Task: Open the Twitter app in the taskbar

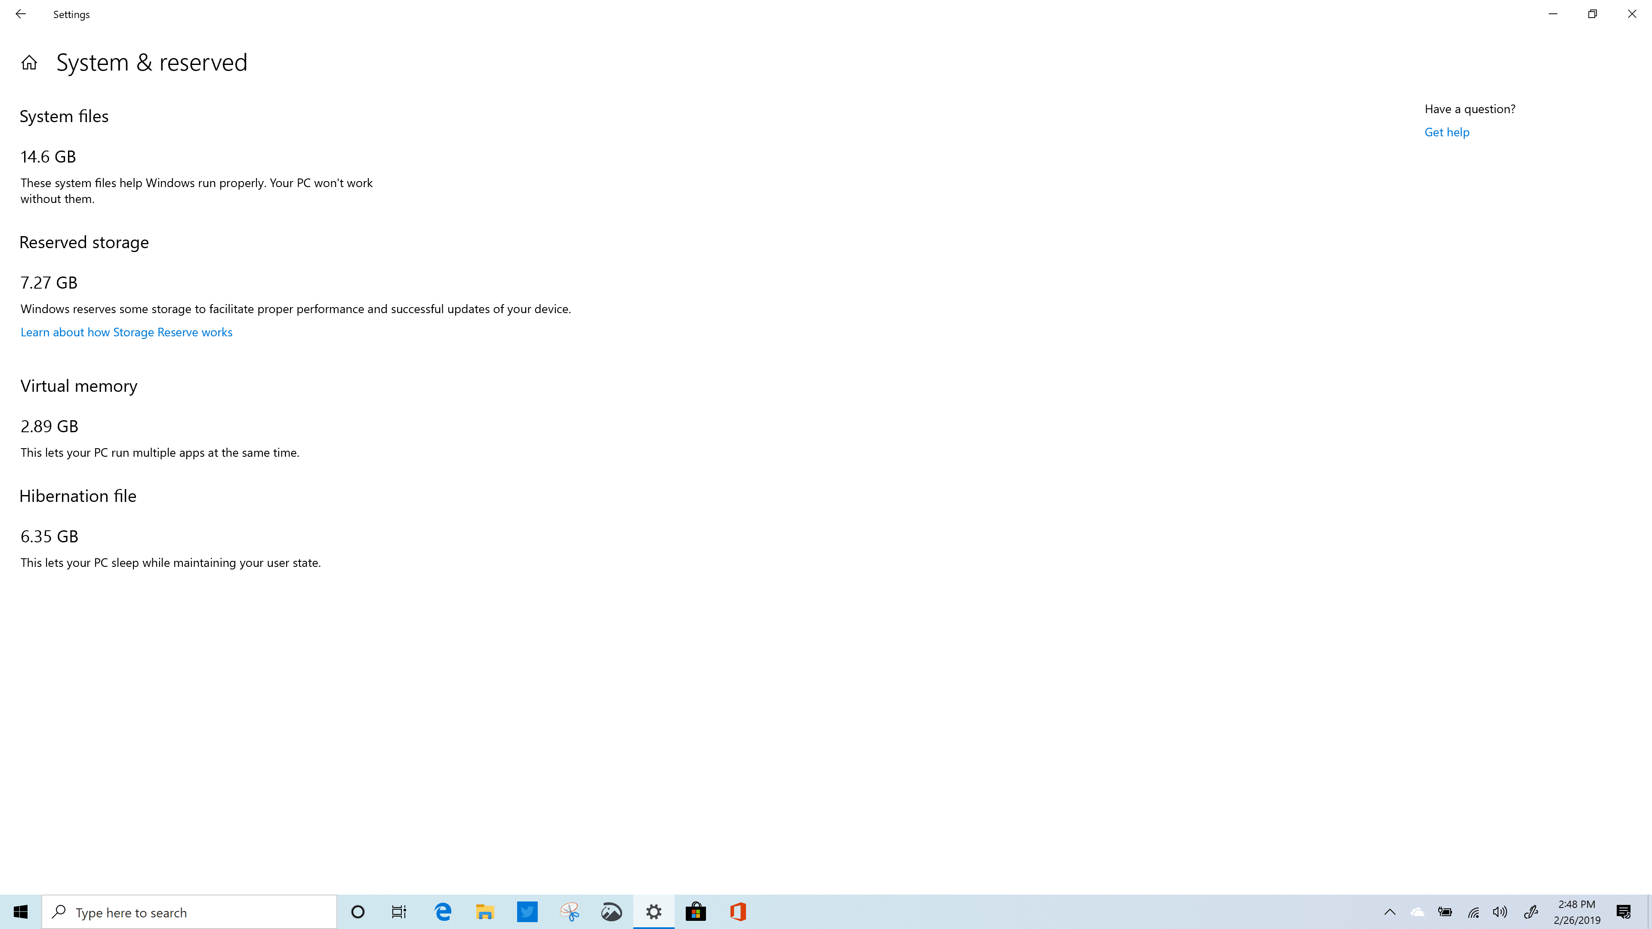Action: [527, 912]
